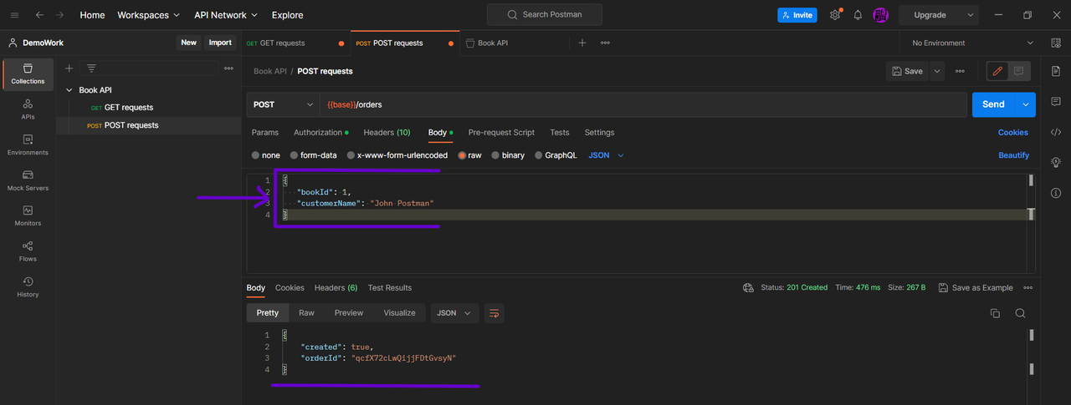Open the collections panel three-dot options
The width and height of the screenshot is (1071, 405).
click(x=228, y=68)
